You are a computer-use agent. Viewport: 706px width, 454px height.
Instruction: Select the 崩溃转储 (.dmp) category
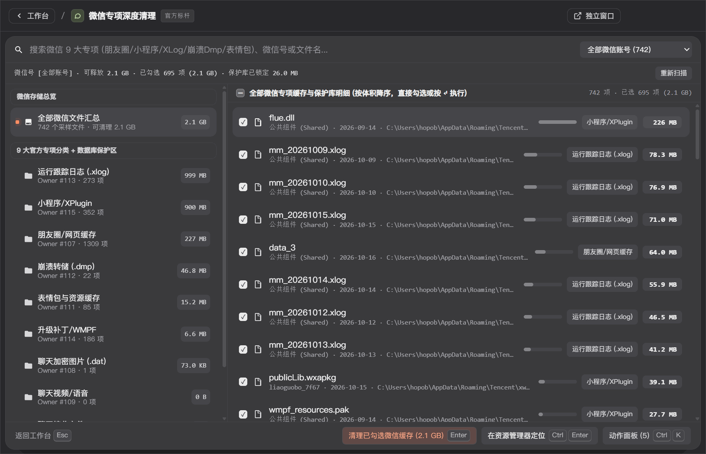click(x=113, y=271)
